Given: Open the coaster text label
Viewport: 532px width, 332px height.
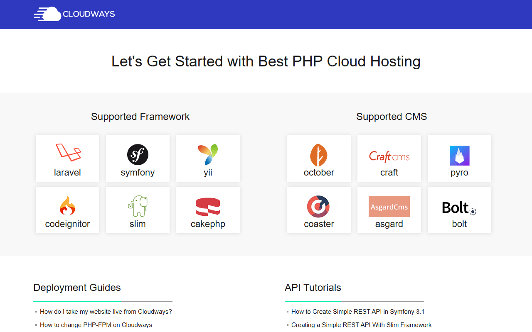Looking at the screenshot, I should pos(319,224).
